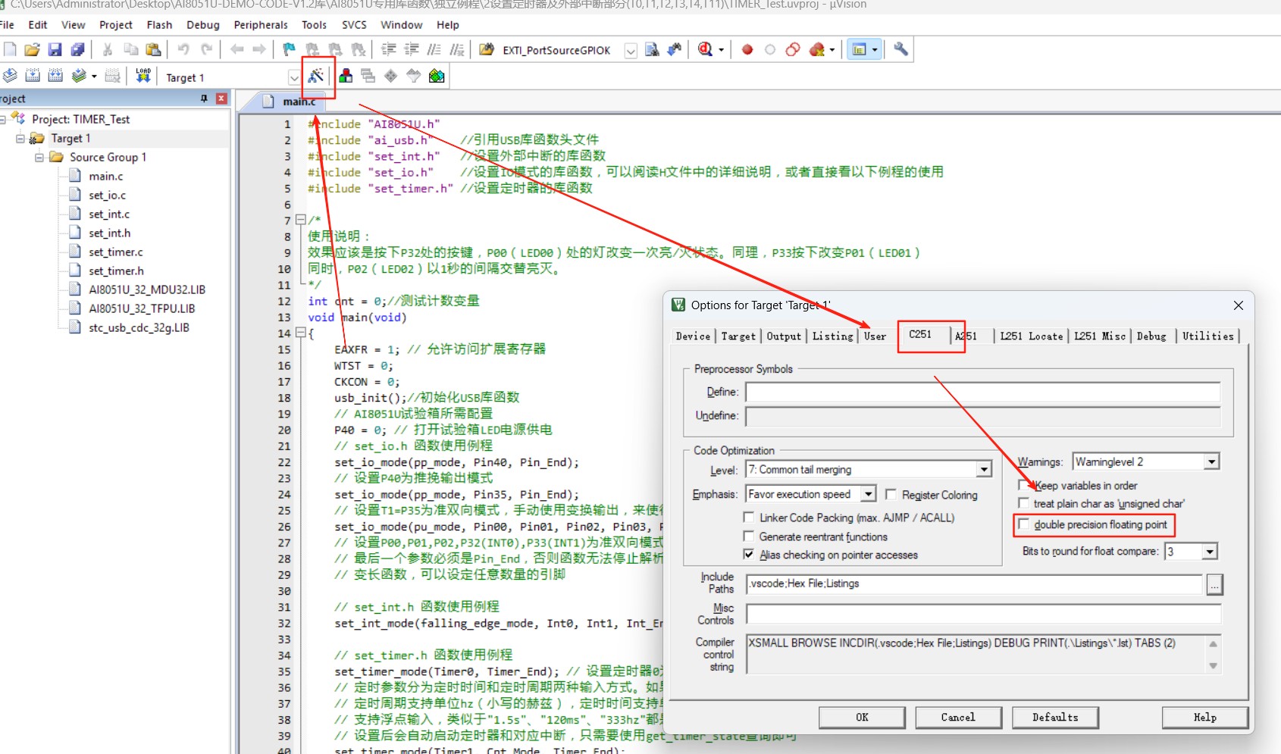Viewport: 1281px width, 754px height.
Task: Insert breakpoint using the red circle icon
Action: point(747,49)
